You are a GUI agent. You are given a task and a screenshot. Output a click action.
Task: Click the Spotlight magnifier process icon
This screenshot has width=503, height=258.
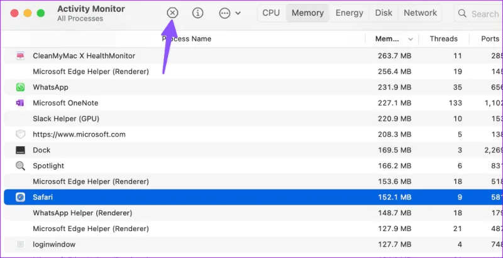click(20, 166)
